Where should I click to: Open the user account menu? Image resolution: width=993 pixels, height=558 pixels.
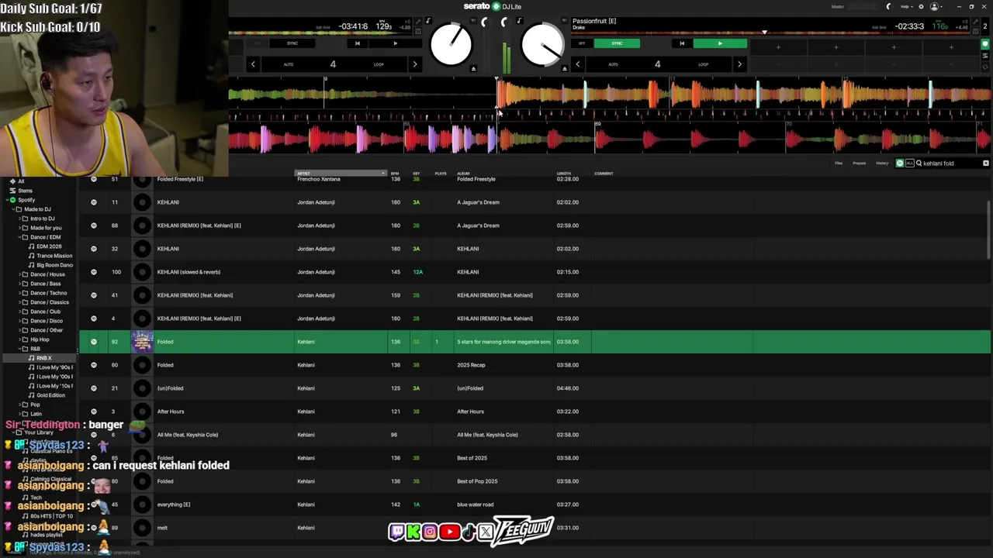936,7
